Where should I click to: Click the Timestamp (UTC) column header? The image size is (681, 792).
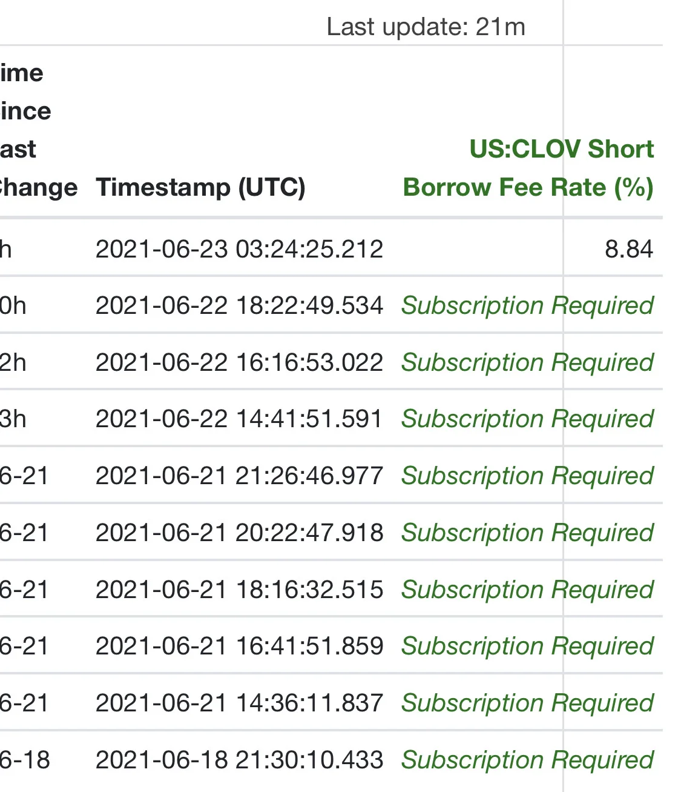(200, 187)
